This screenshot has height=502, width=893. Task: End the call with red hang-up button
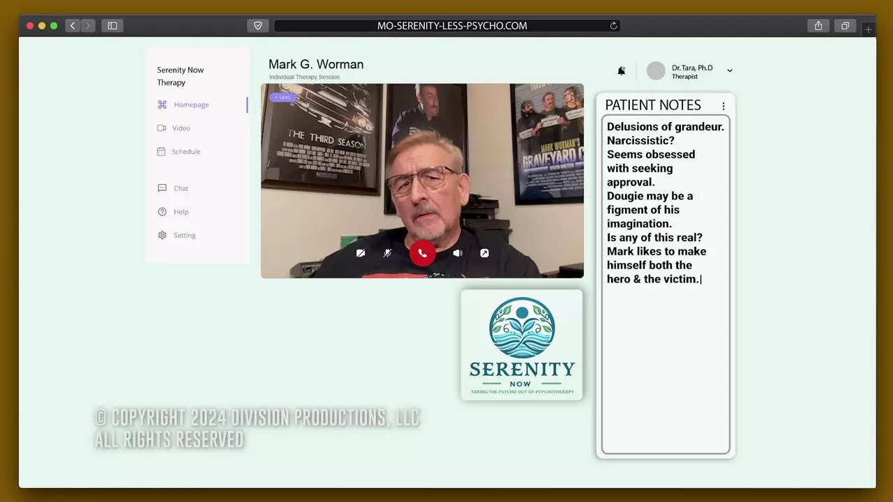(x=422, y=253)
